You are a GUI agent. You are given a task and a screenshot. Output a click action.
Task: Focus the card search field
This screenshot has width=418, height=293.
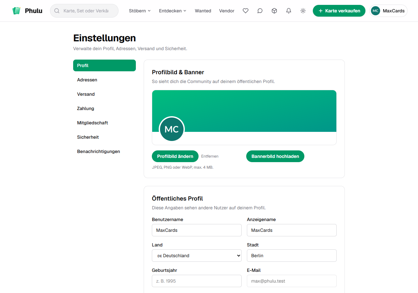click(x=84, y=11)
